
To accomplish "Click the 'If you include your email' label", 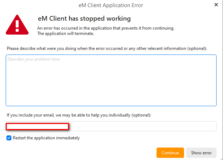I will 79,115.
